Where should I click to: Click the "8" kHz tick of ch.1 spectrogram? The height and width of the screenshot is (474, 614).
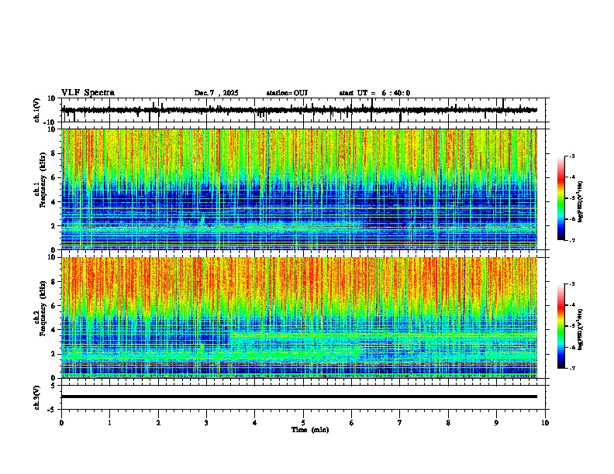[x=53, y=153]
